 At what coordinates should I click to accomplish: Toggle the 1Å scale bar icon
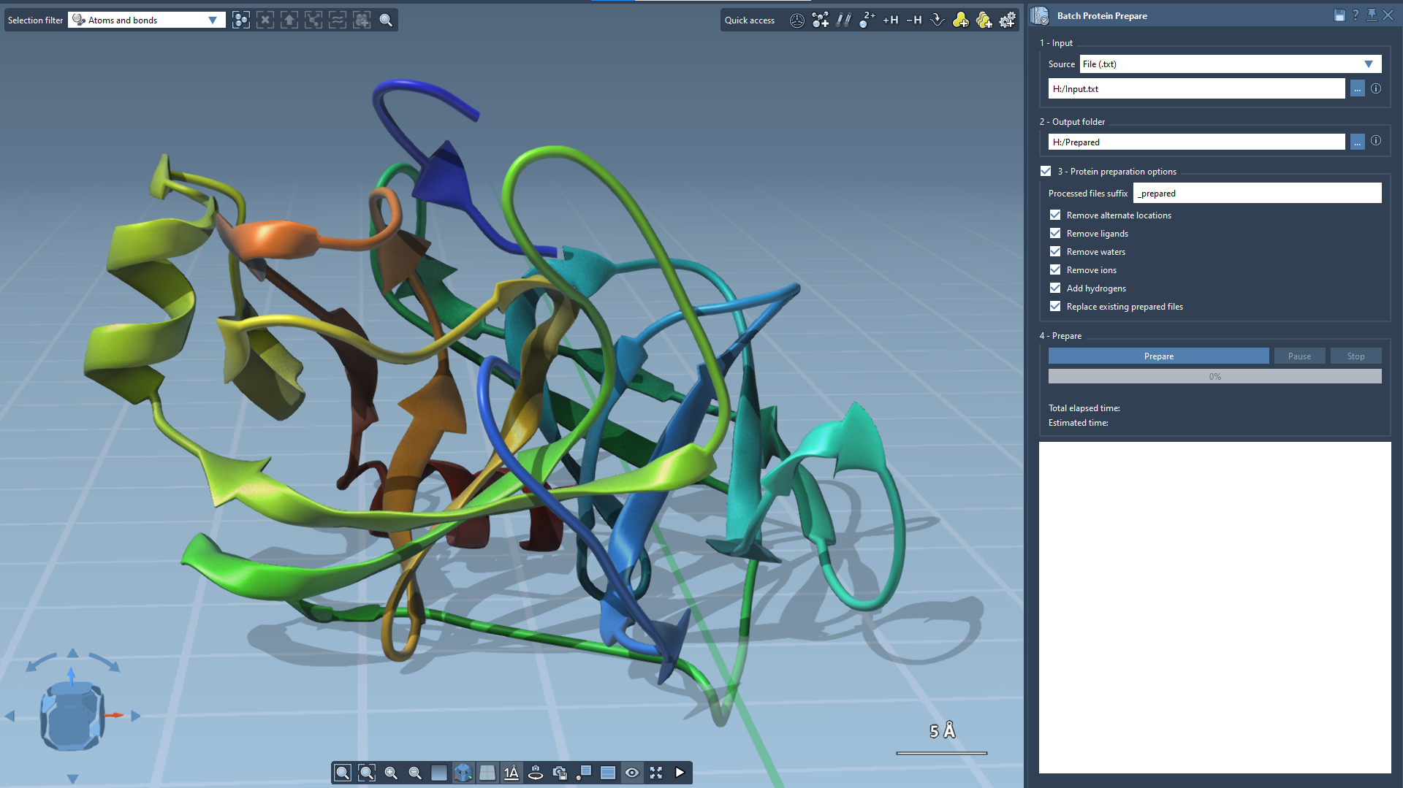[x=512, y=773]
